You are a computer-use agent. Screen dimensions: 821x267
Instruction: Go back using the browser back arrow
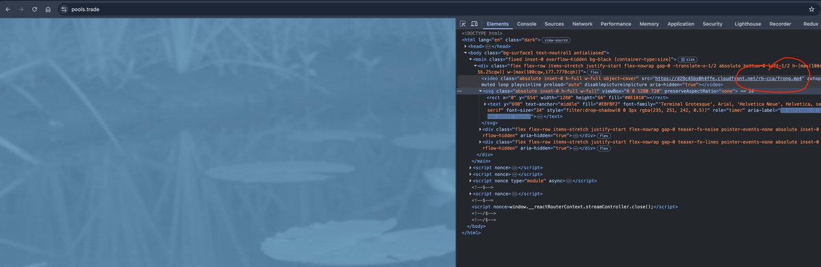(8, 10)
